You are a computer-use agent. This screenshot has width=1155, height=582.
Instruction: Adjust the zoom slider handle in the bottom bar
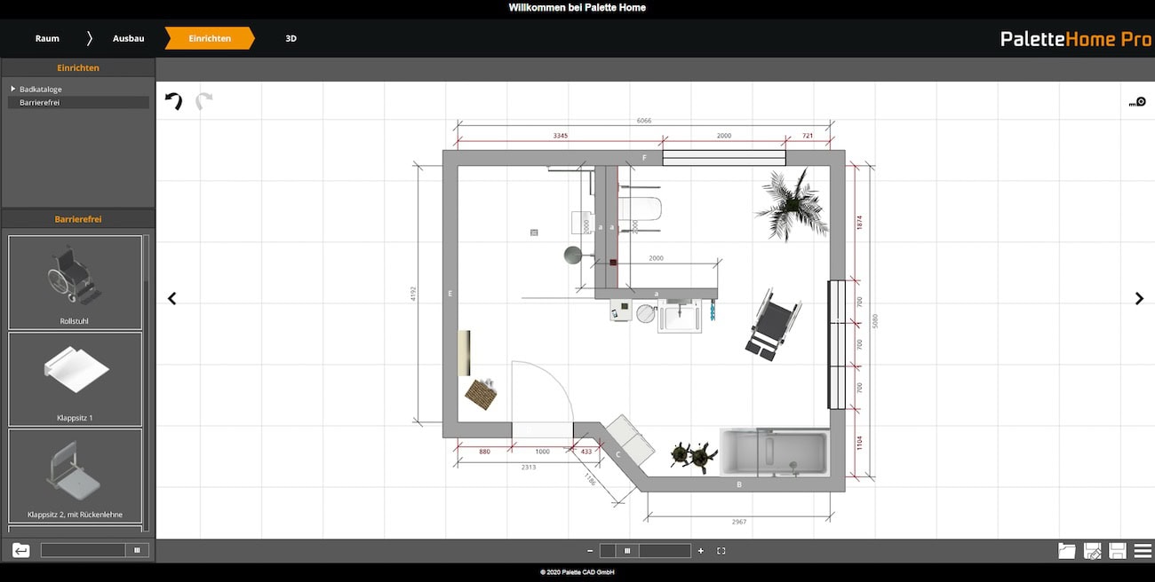(628, 551)
